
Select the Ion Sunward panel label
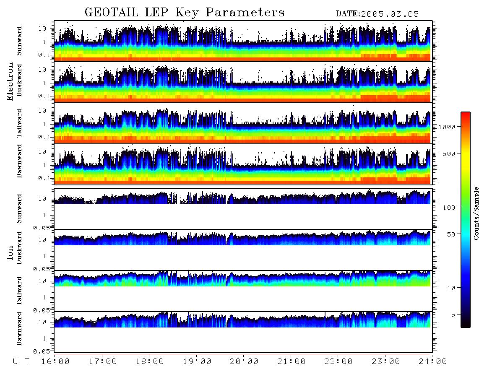click(19, 209)
